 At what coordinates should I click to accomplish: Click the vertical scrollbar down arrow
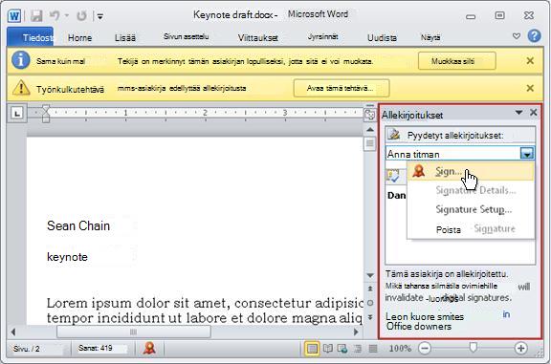coord(370,275)
